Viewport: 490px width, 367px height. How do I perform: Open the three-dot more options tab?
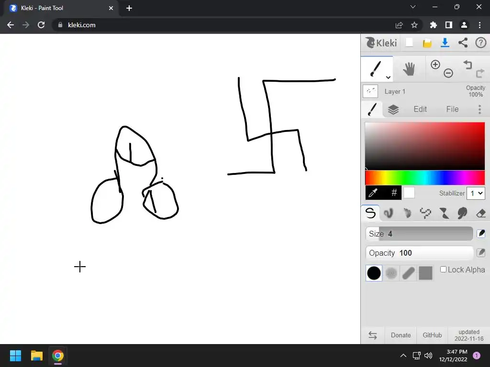[x=479, y=109]
